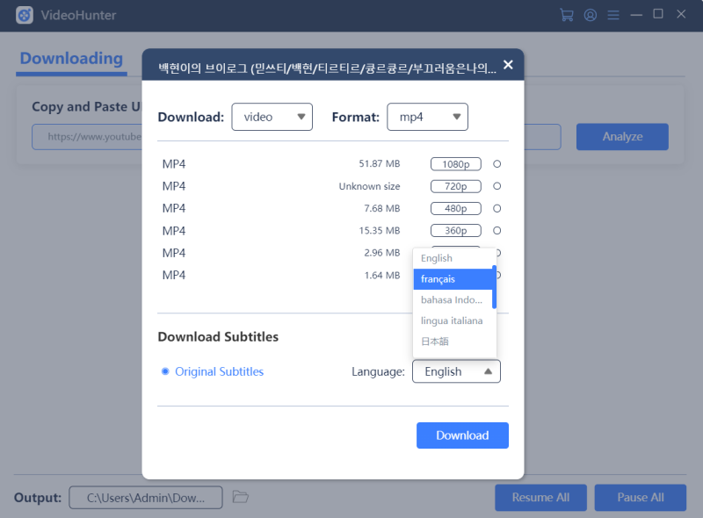Open the hamburger menu icon

pyautogui.click(x=613, y=15)
